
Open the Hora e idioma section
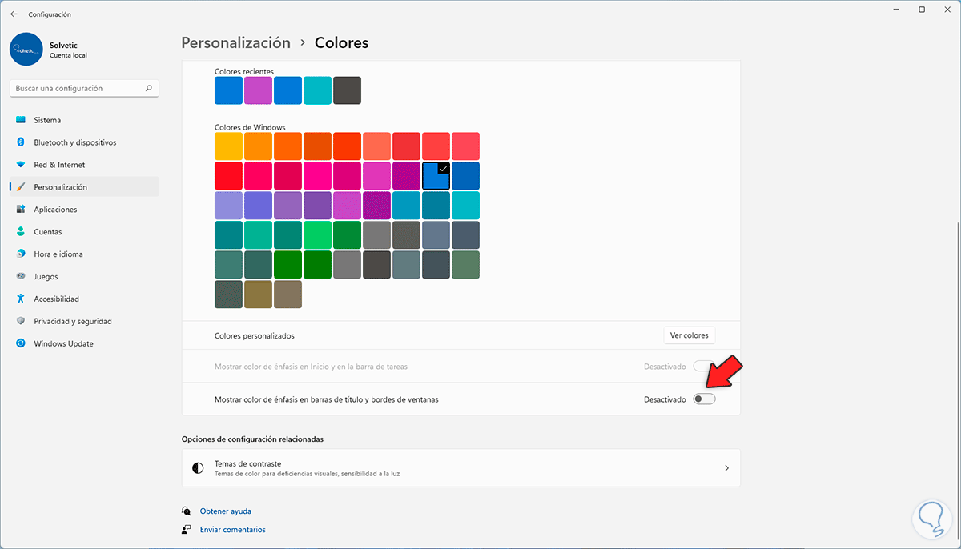point(58,254)
